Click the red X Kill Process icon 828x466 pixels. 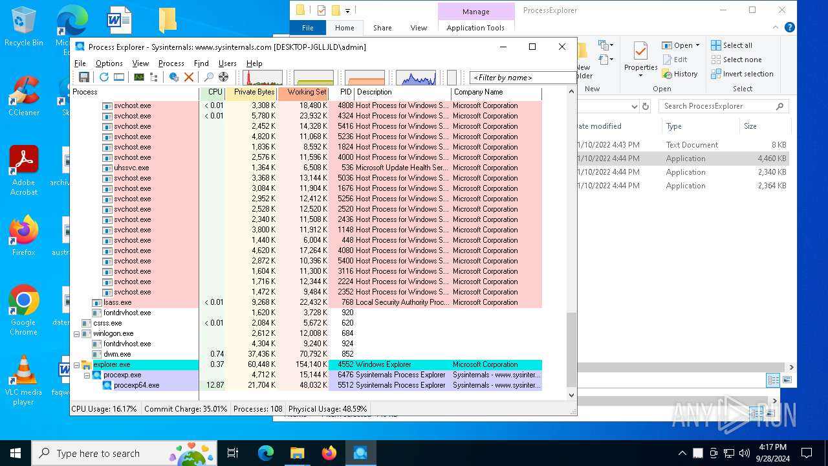pos(189,77)
